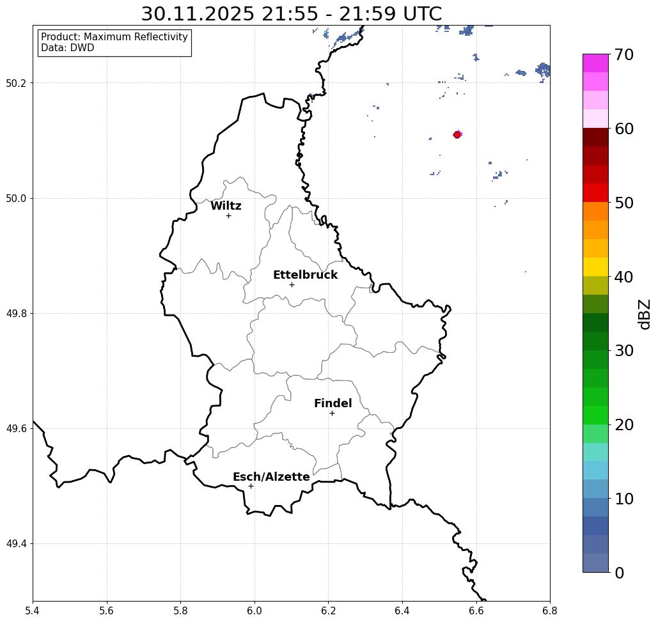Click the dBZ colorbar axis label
Viewport: 658px width, 622px height.
[x=644, y=315]
